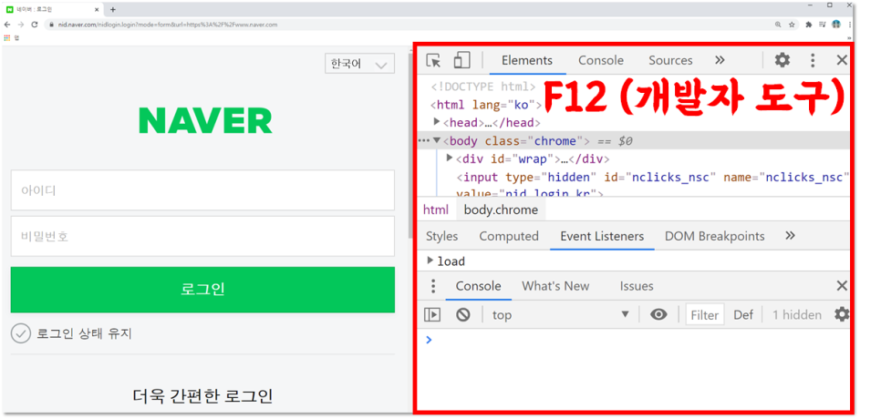The height and width of the screenshot is (419, 881).
Task: Open the DevTools three-dot customize menu
Action: (x=813, y=60)
